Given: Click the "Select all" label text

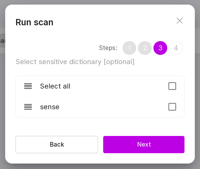Looking at the screenshot, I should coord(55,86).
